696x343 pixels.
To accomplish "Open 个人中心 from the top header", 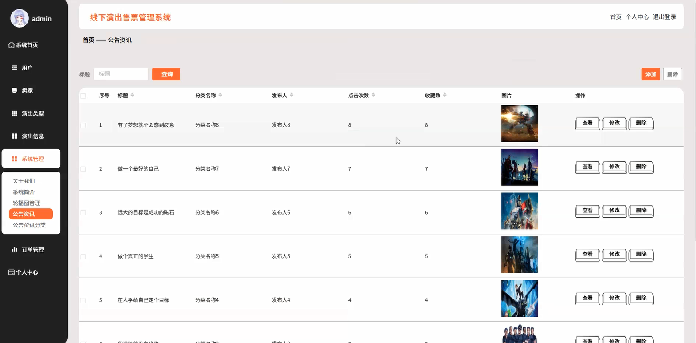I will pos(637,17).
